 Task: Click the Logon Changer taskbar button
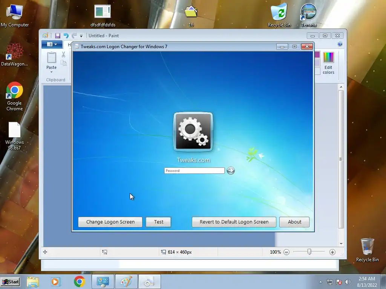click(x=149, y=281)
